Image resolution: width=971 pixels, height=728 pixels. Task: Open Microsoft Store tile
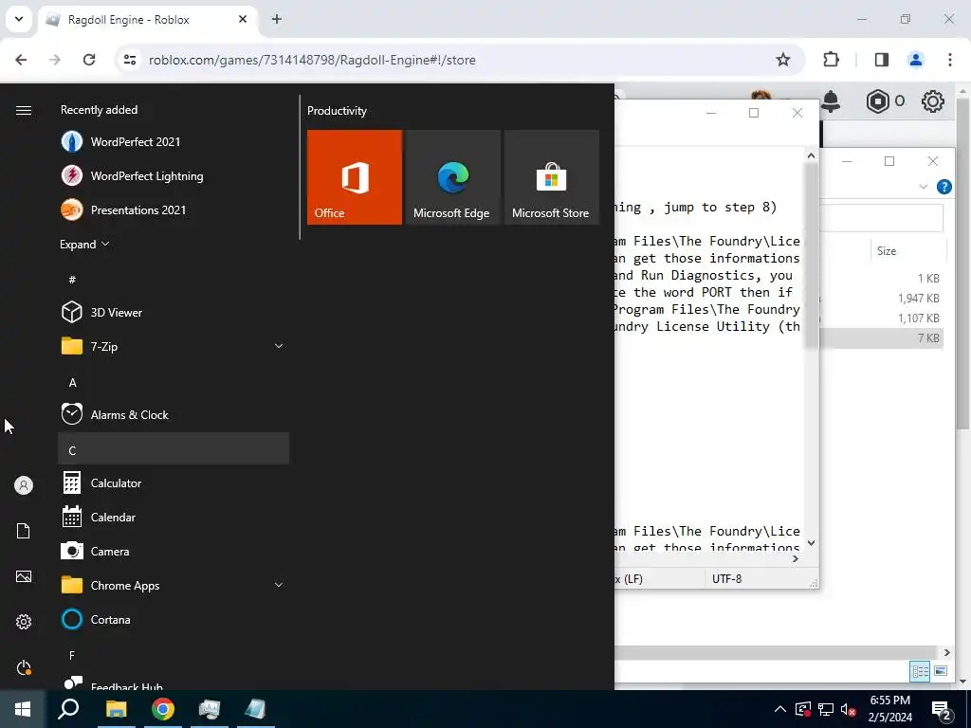click(551, 177)
